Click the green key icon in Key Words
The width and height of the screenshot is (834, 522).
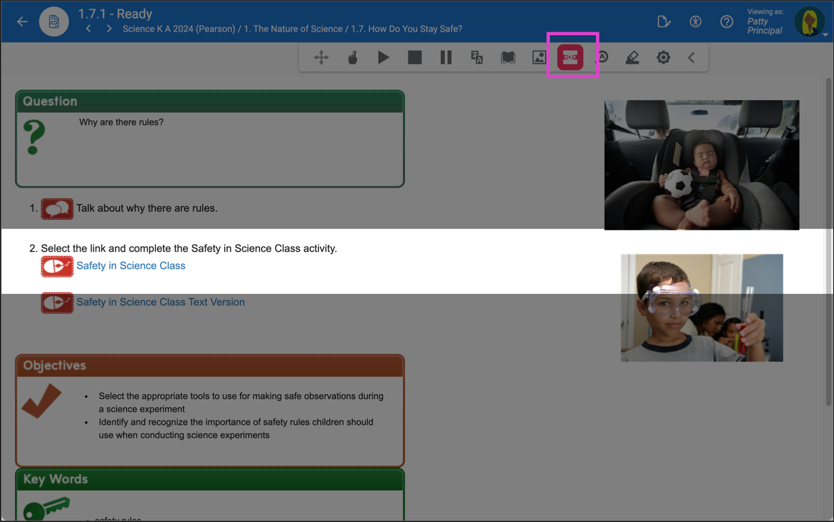pyautogui.click(x=46, y=508)
